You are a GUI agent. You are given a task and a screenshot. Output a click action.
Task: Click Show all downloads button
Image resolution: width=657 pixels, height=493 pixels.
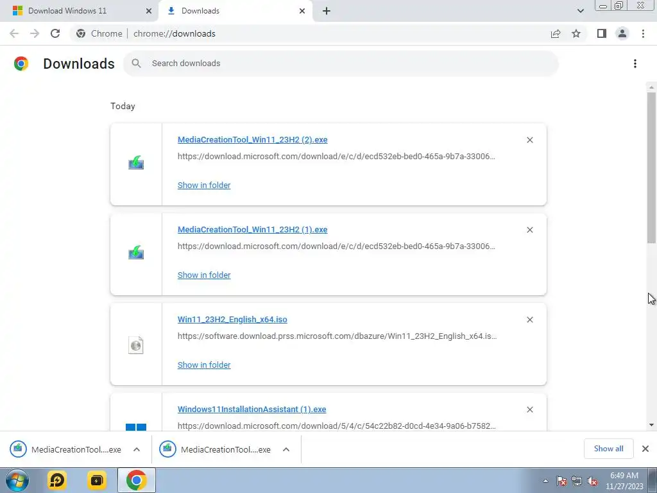pos(608,449)
